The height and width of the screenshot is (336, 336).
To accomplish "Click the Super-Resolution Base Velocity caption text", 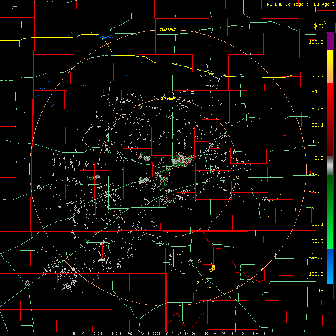I will point(168,333).
